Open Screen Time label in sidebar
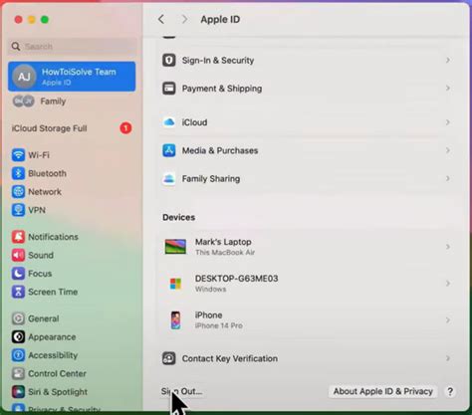 (53, 292)
